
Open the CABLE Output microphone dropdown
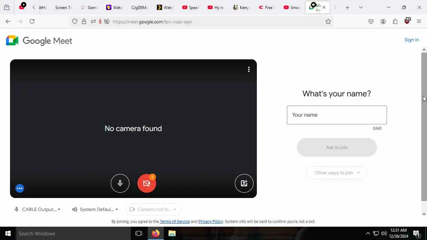37,209
